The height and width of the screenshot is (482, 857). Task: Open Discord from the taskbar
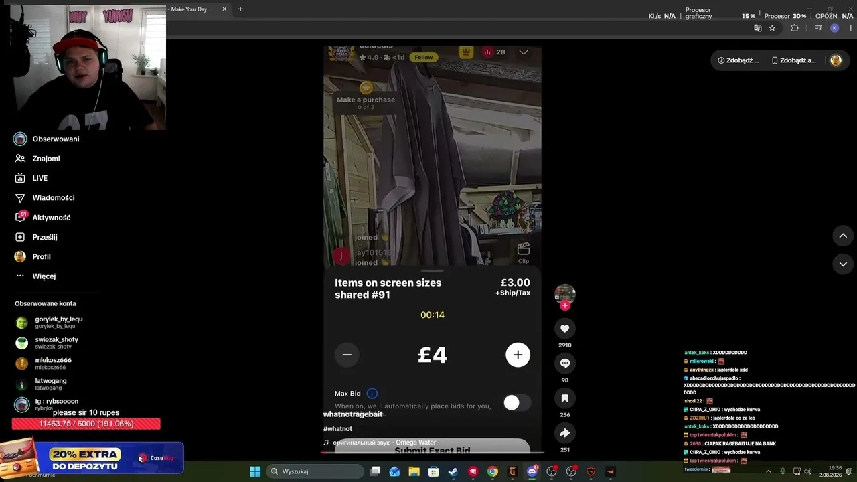click(x=532, y=471)
